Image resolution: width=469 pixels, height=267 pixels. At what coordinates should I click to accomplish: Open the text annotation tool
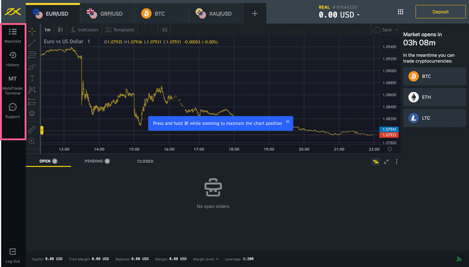tap(32, 78)
